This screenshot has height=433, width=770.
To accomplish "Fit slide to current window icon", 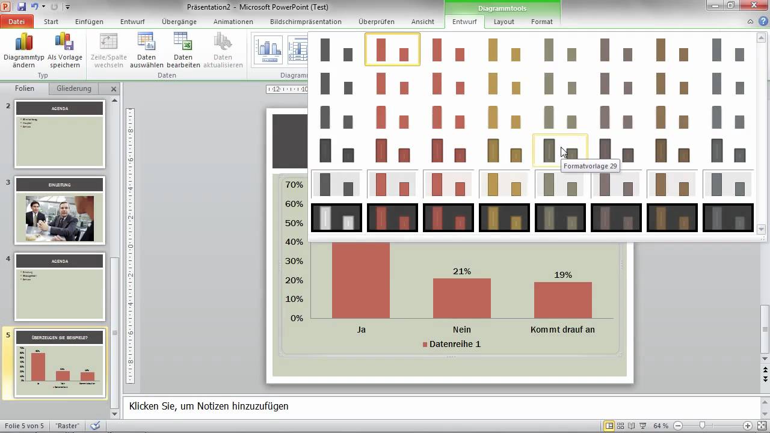I will pyautogui.click(x=761, y=426).
